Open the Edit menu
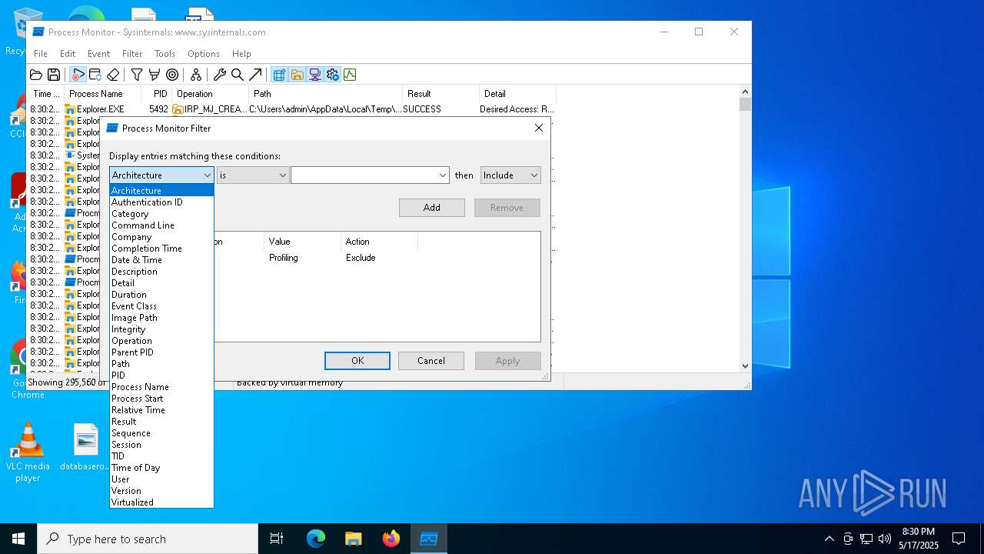The width and height of the screenshot is (984, 554). tap(68, 54)
